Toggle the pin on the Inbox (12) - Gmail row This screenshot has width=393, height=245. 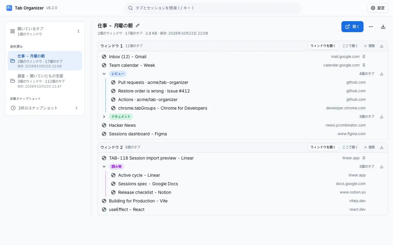tap(364, 57)
